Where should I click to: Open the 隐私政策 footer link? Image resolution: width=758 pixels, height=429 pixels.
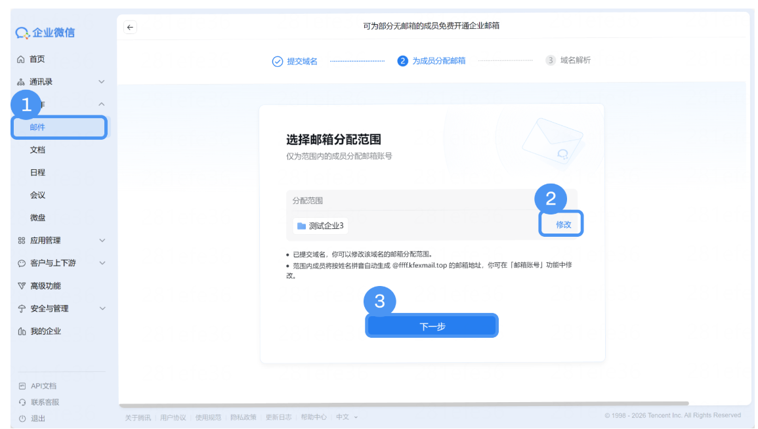tap(243, 417)
